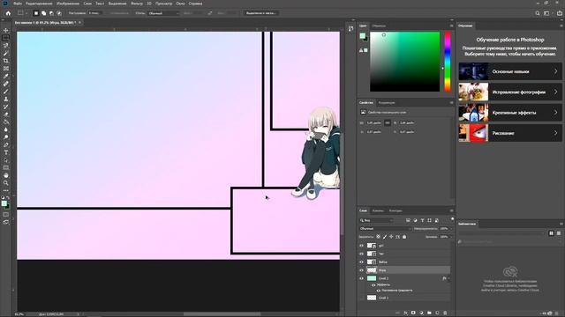Select the Clone Stamp tool

pos(6,99)
